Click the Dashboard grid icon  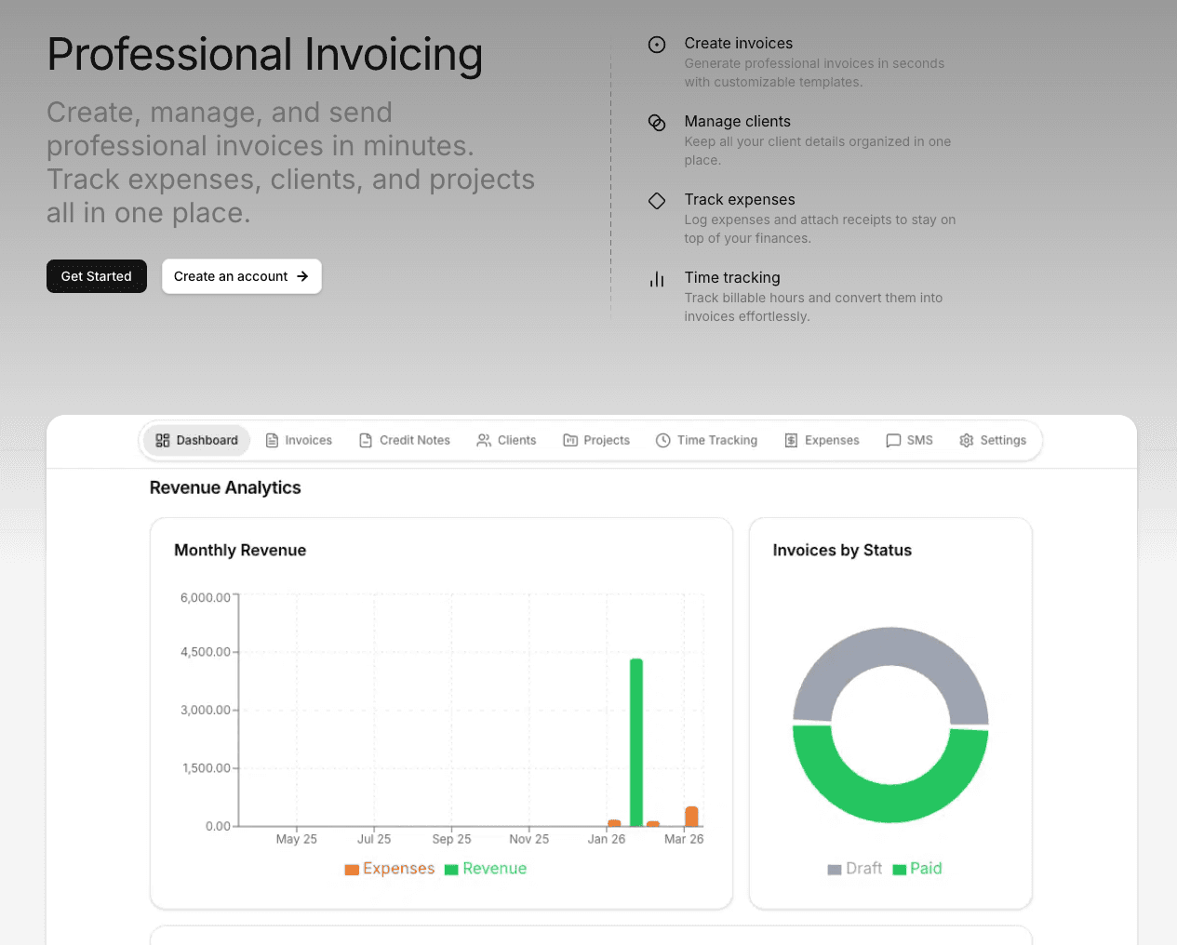(x=163, y=440)
